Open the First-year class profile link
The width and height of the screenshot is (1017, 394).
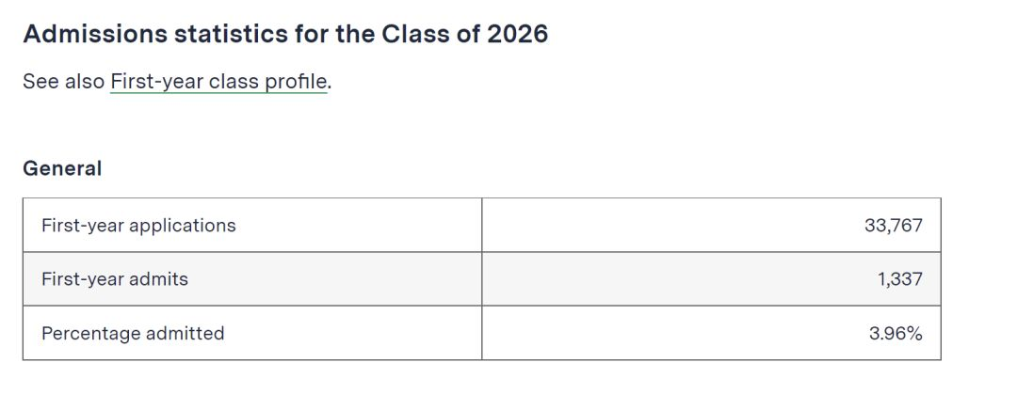click(x=218, y=83)
